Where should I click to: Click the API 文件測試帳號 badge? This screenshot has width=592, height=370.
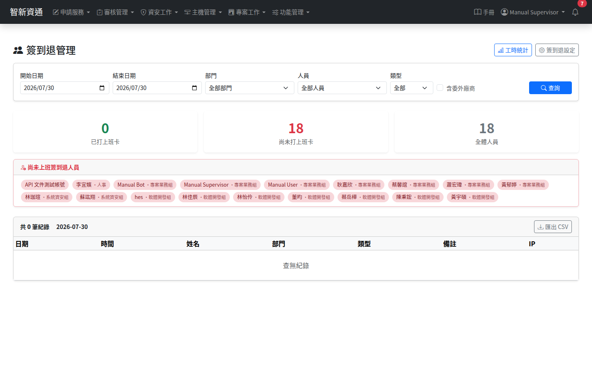pyautogui.click(x=45, y=185)
